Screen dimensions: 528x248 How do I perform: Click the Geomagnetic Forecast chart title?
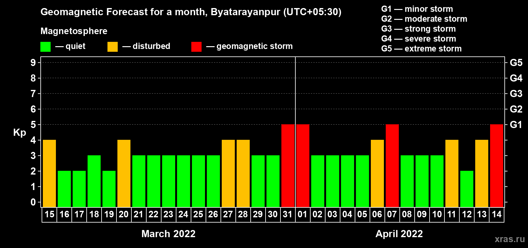191,12
